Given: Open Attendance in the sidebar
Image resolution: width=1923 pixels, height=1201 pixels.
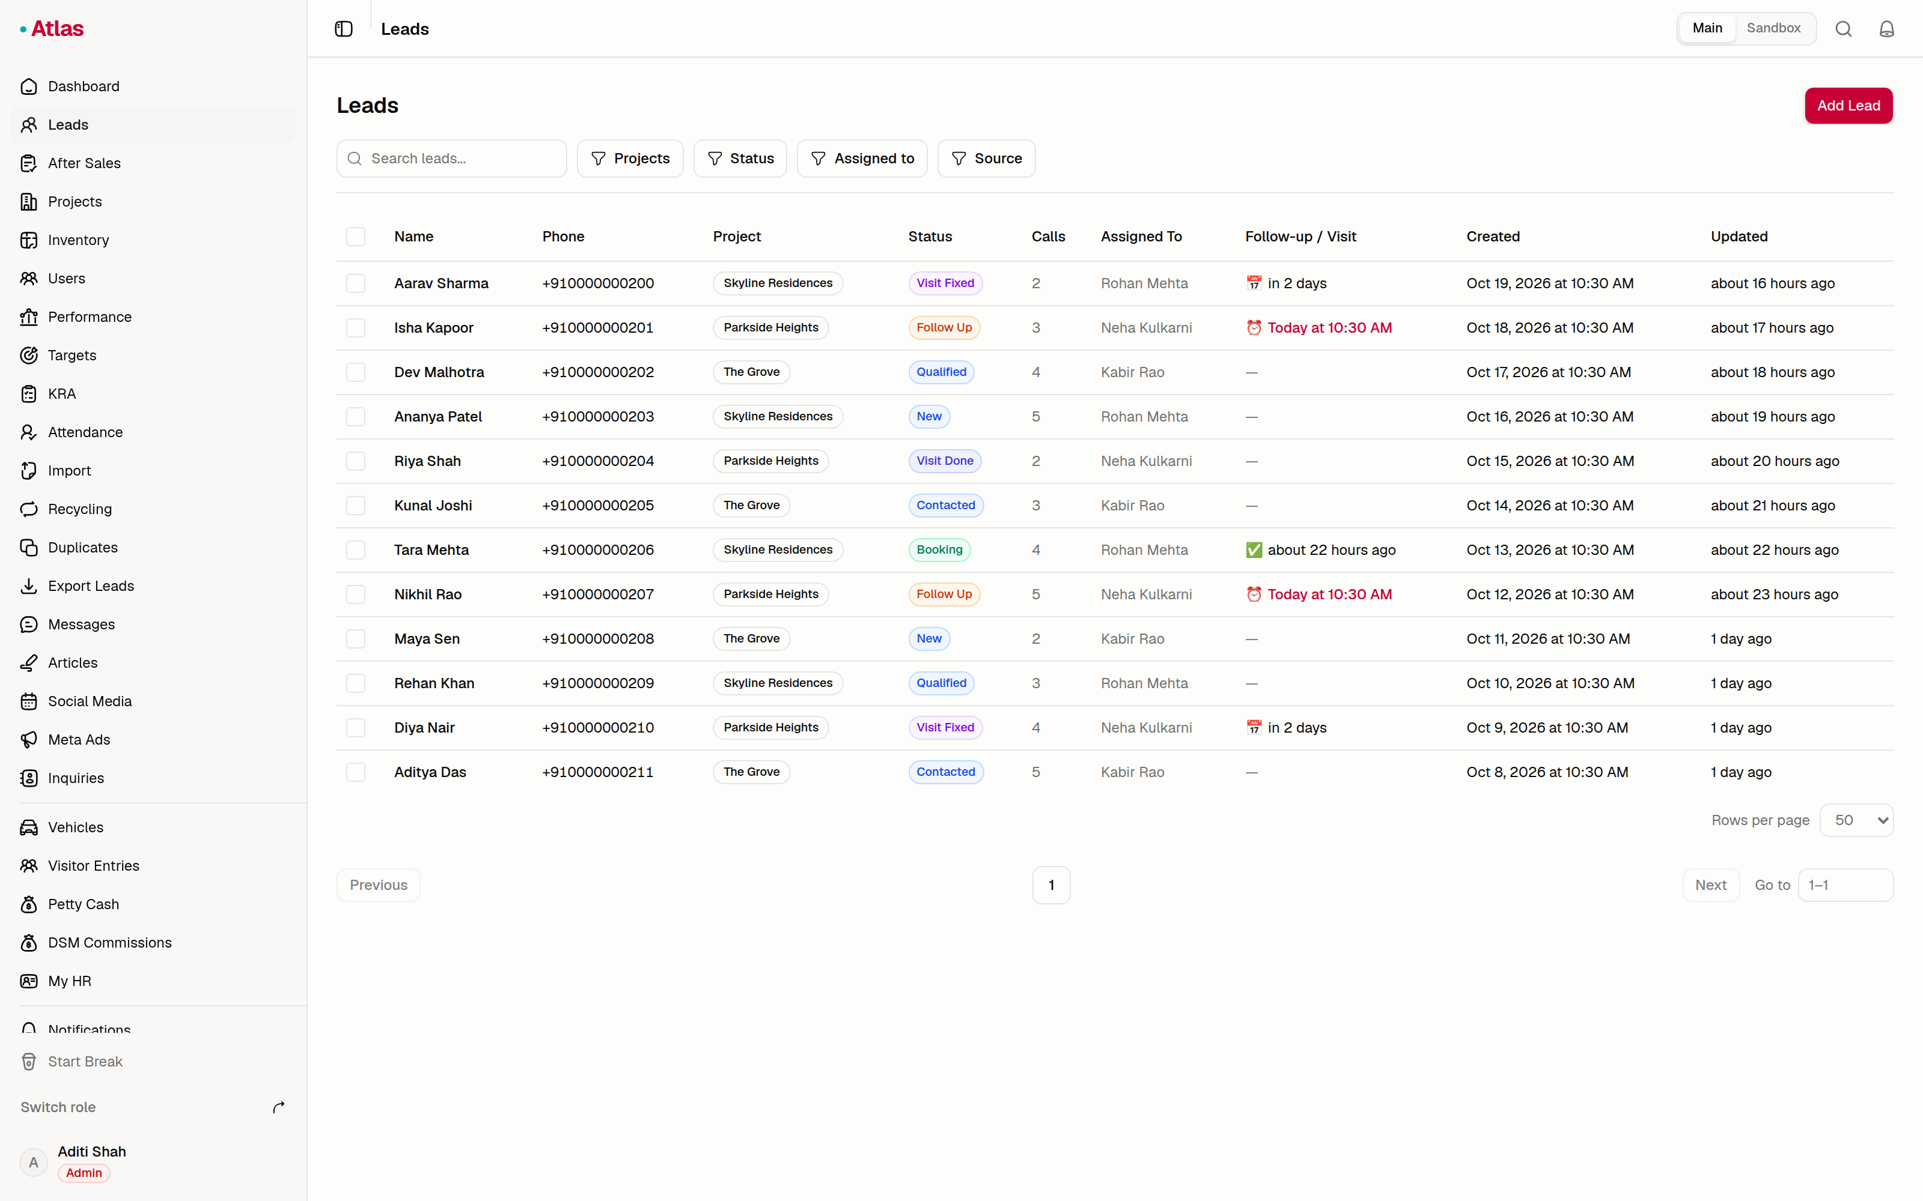Looking at the screenshot, I should [153, 432].
